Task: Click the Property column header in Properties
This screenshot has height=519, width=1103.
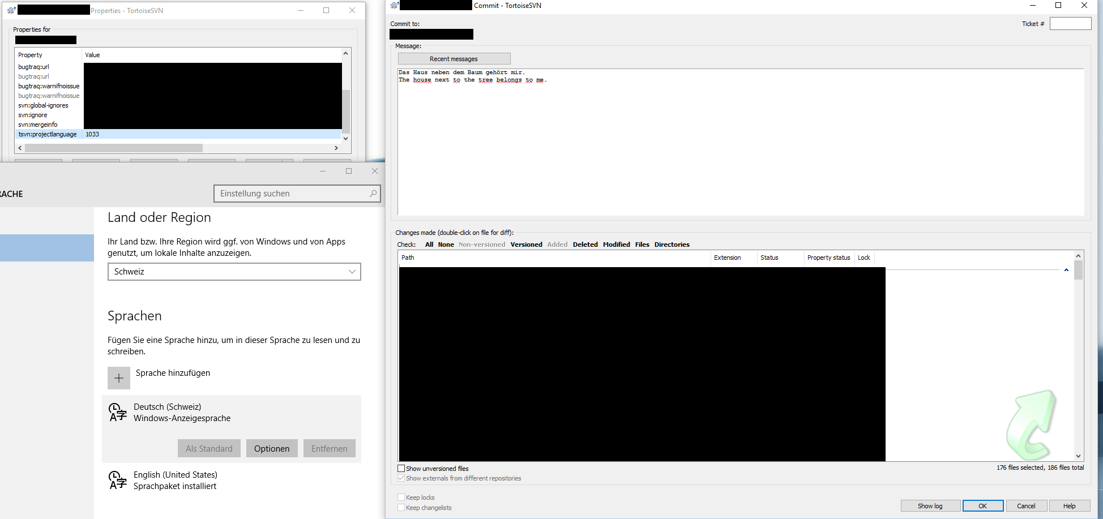Action: click(x=49, y=55)
